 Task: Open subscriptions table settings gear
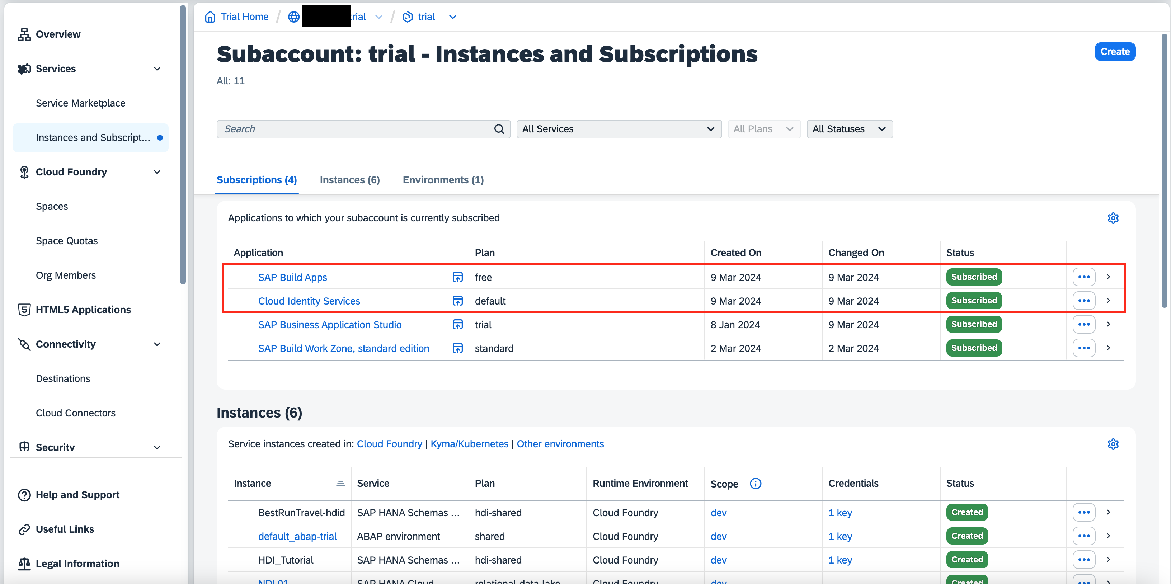coord(1113,218)
